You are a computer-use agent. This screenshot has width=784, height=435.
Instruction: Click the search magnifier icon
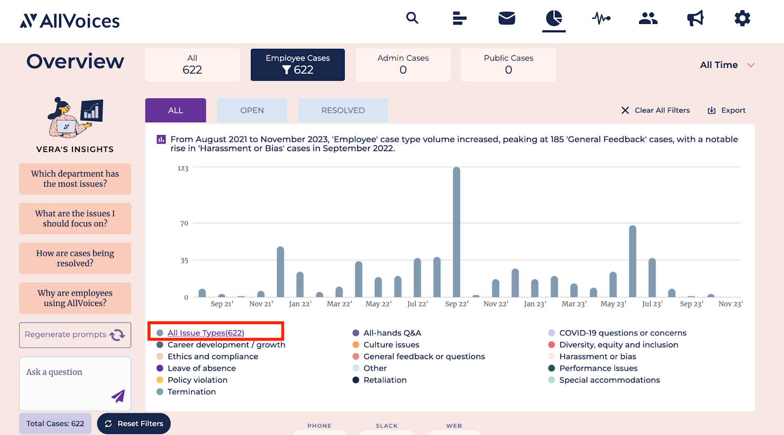point(412,19)
